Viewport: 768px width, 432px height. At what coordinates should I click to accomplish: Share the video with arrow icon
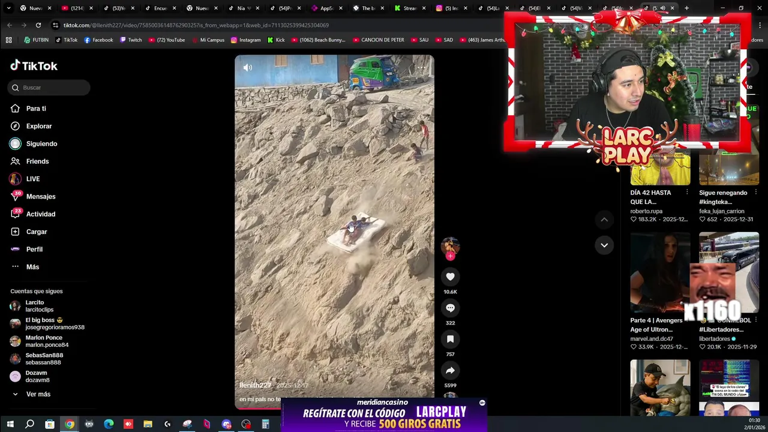(450, 370)
